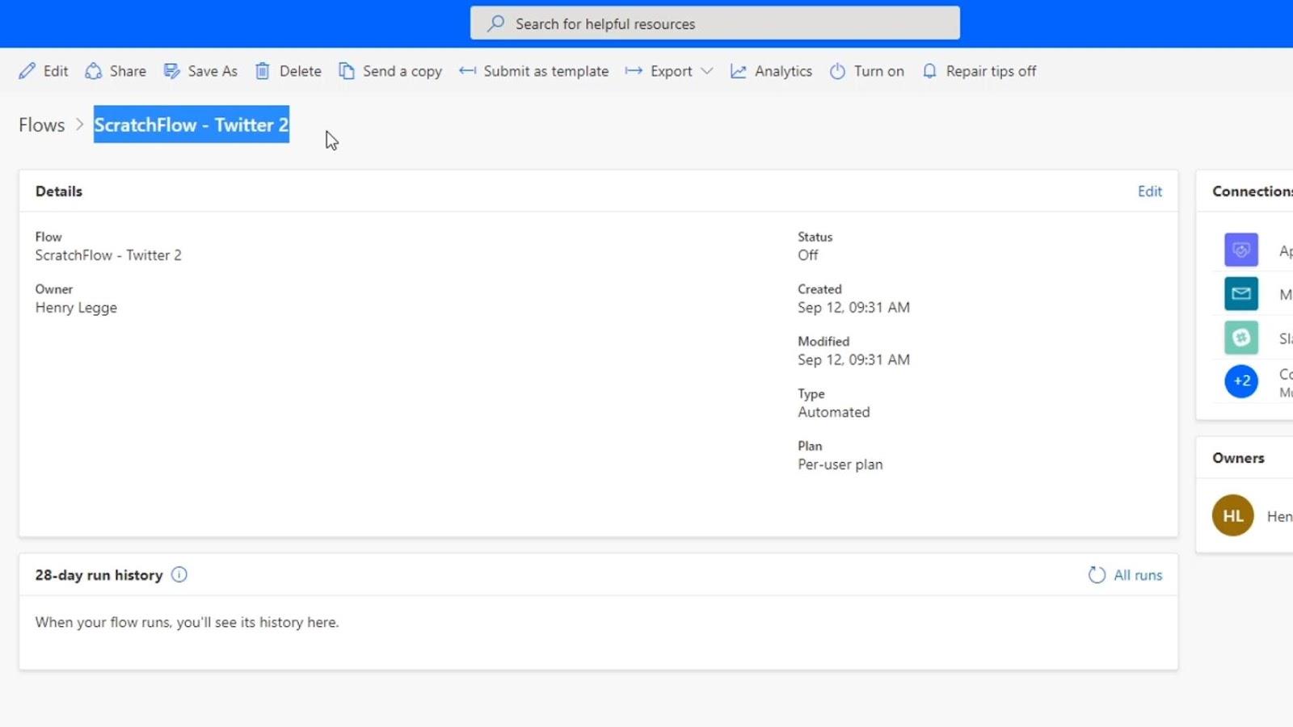Screen dimensions: 1293x727
Task: Choose the Save As toolbar label
Action: click(213, 71)
